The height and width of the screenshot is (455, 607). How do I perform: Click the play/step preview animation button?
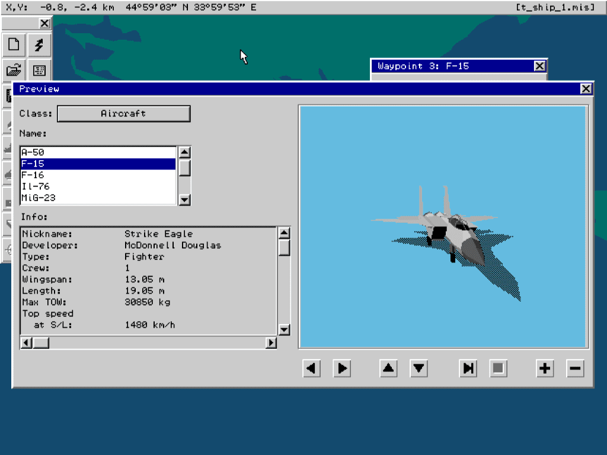(468, 369)
